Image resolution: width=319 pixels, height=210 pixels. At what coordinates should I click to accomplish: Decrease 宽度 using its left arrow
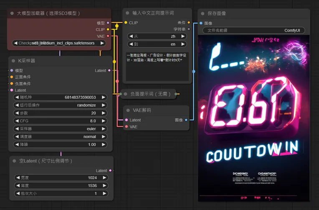point(16,178)
